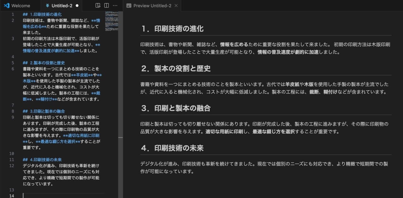This screenshot has width=403, height=198.
Task: Click bold text '情報の普及速度が劇的に加速' in the preview
Action: pyautogui.click(x=288, y=52)
